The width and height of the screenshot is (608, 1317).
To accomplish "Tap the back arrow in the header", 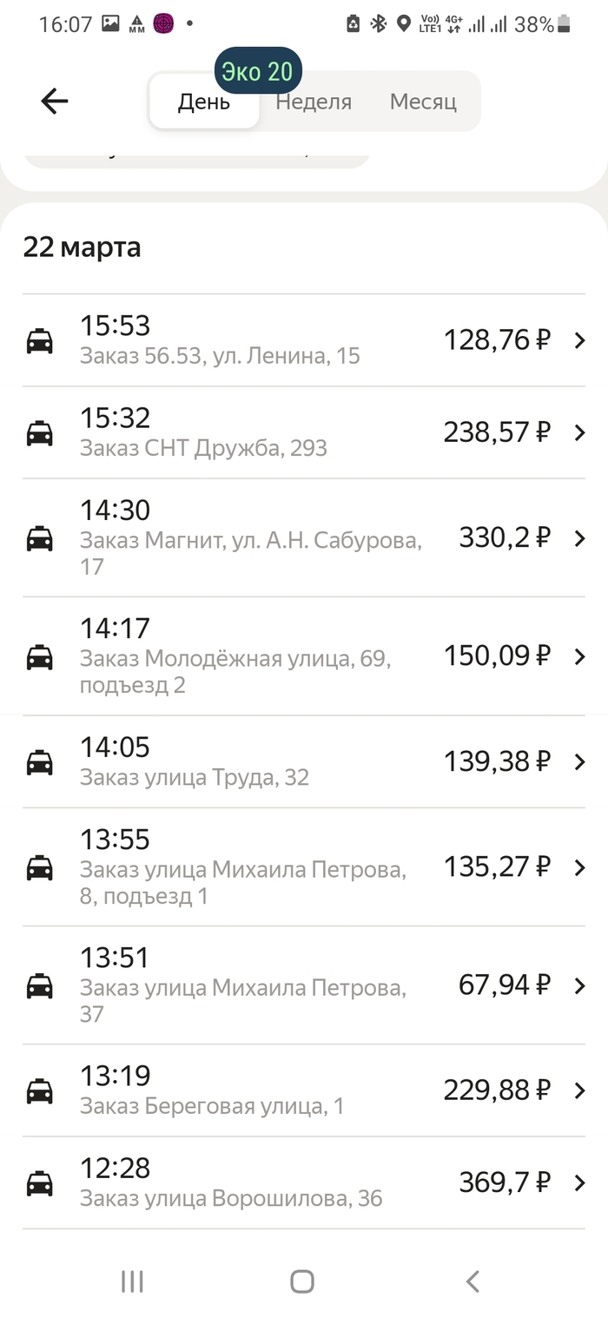I will coord(55,102).
